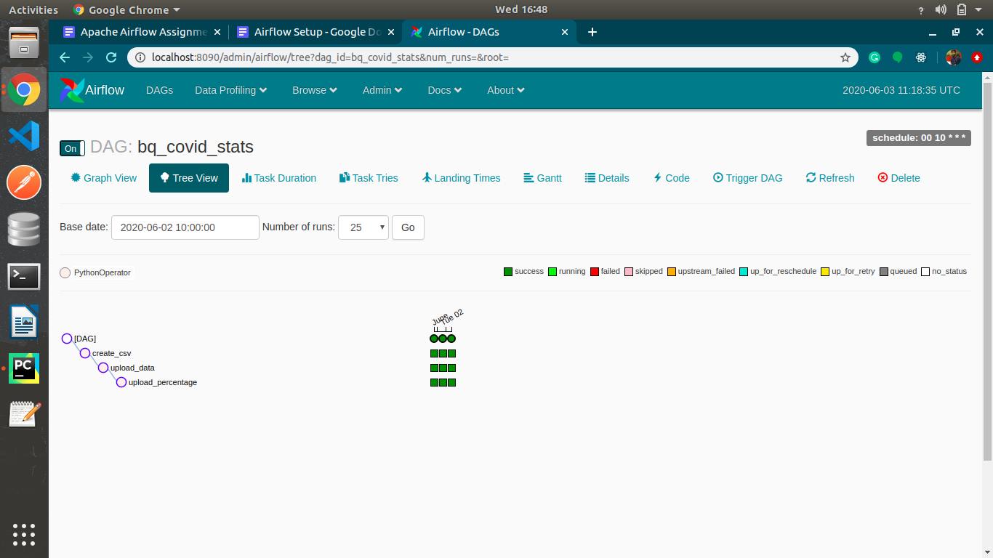
Task: Open the Task Duration view
Action: tap(279, 178)
